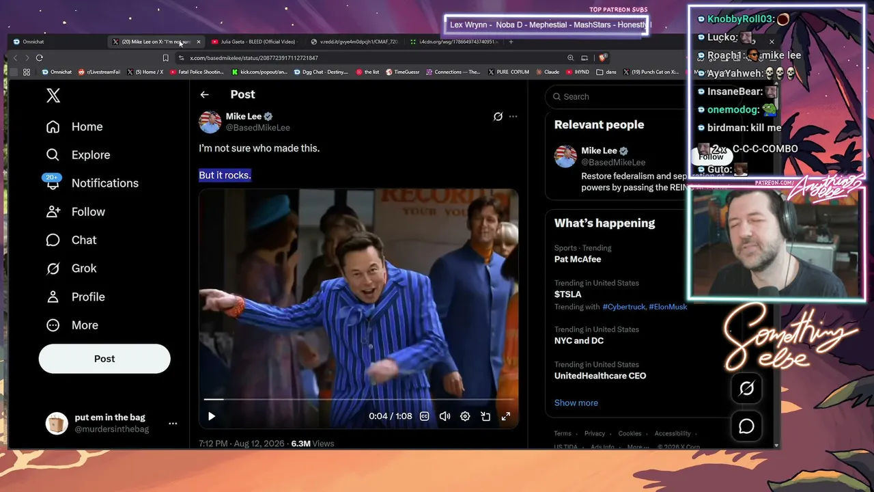
Task: Go back using the Post header arrow
Action: point(204,95)
